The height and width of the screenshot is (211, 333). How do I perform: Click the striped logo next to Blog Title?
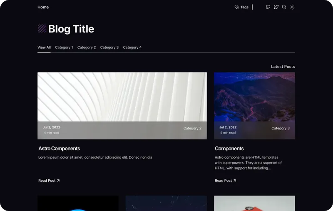[42, 29]
